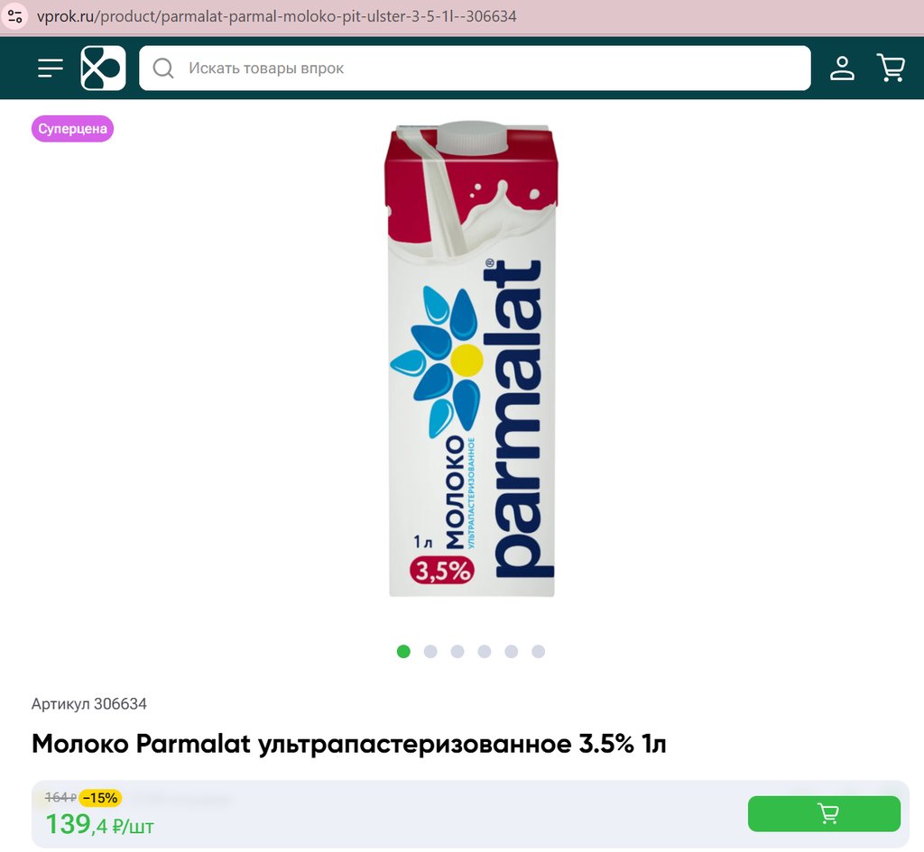Switch to the second image dot

(x=430, y=651)
